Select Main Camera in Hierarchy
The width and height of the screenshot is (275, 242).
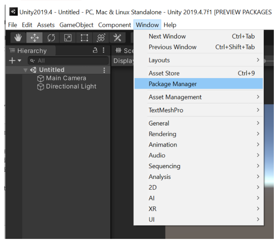[66, 78]
